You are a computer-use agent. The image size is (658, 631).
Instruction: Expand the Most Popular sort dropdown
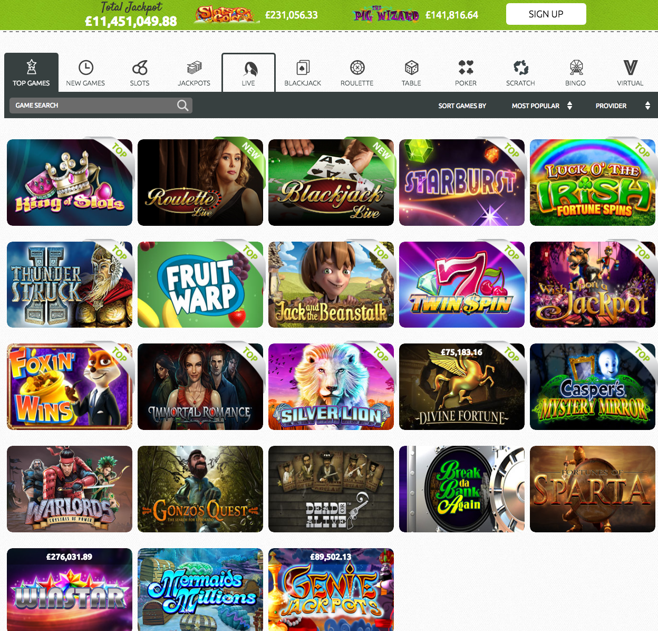pos(541,106)
